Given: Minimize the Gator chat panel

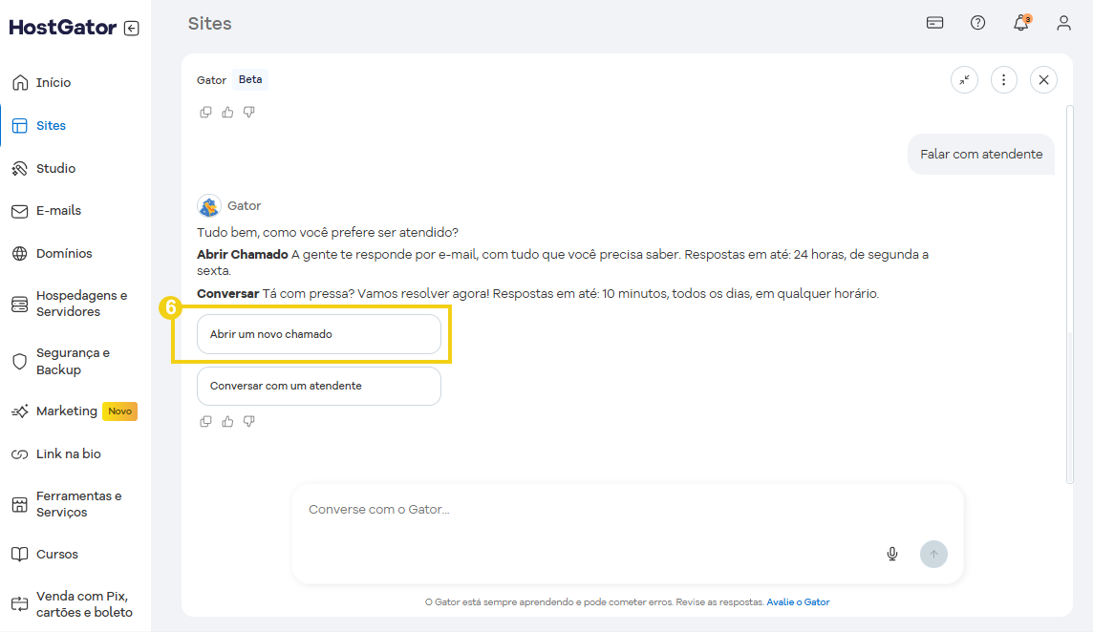Looking at the screenshot, I should point(964,80).
